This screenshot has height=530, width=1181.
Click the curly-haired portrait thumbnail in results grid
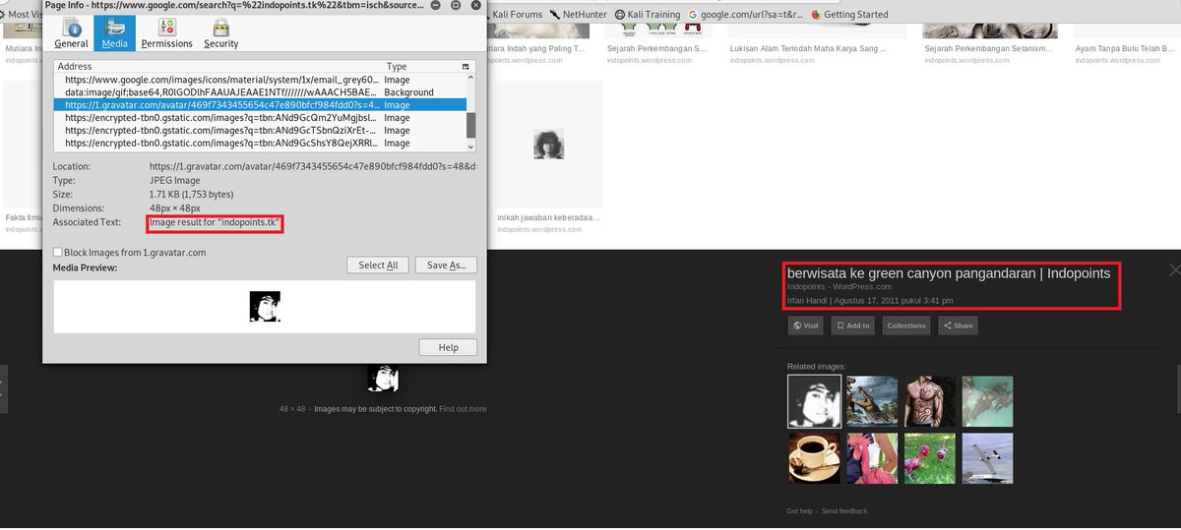[548, 144]
